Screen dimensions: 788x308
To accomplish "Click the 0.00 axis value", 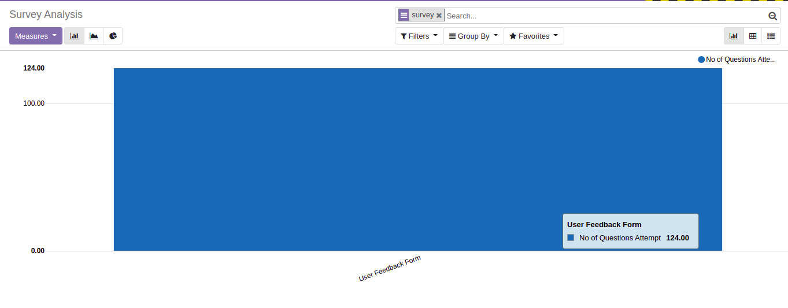I will pyautogui.click(x=38, y=251).
